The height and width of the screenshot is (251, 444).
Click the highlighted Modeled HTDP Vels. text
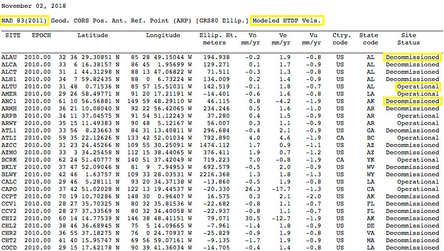(286, 21)
